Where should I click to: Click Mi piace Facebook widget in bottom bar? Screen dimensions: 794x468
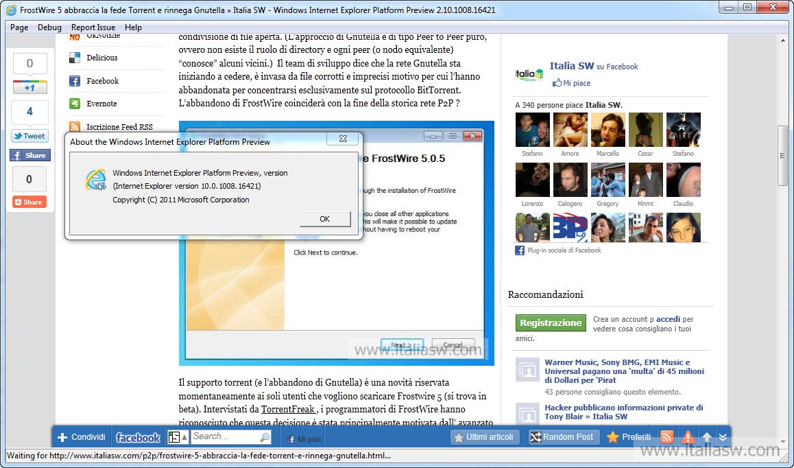pos(304,439)
